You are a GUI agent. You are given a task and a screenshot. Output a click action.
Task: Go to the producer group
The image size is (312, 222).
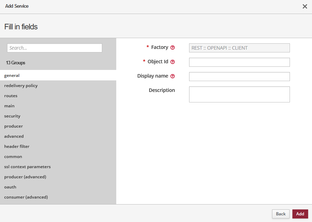[13, 126]
